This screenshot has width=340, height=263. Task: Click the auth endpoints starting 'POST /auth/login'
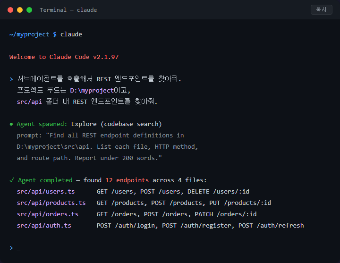[x=200, y=226]
